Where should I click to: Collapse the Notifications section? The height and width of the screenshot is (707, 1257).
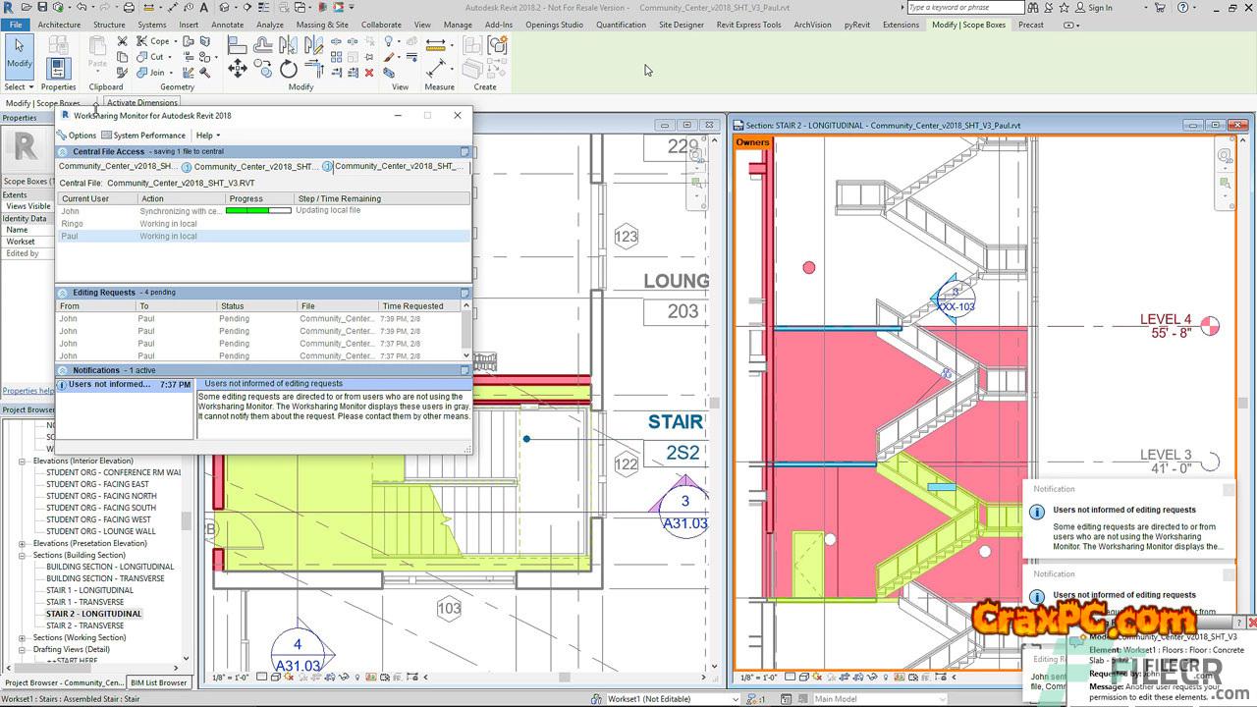[63, 370]
